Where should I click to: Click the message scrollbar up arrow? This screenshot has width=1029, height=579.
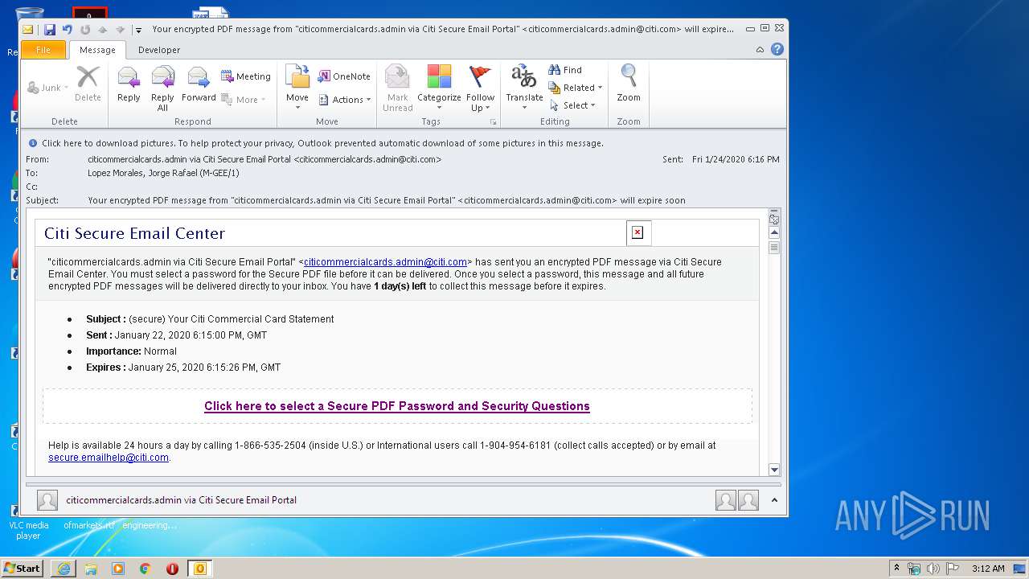774,232
